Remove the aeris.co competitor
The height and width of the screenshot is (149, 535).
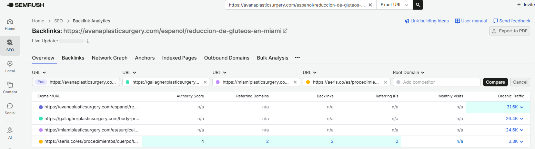point(385,82)
